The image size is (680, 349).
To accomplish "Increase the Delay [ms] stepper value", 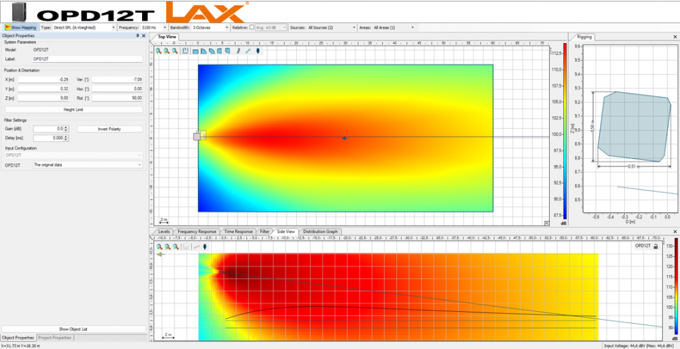I will [66, 137].
